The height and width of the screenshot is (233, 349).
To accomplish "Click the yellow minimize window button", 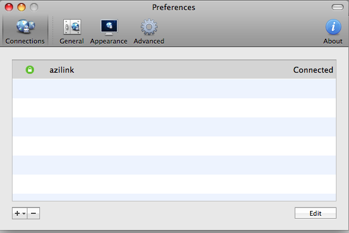I will [21, 7].
